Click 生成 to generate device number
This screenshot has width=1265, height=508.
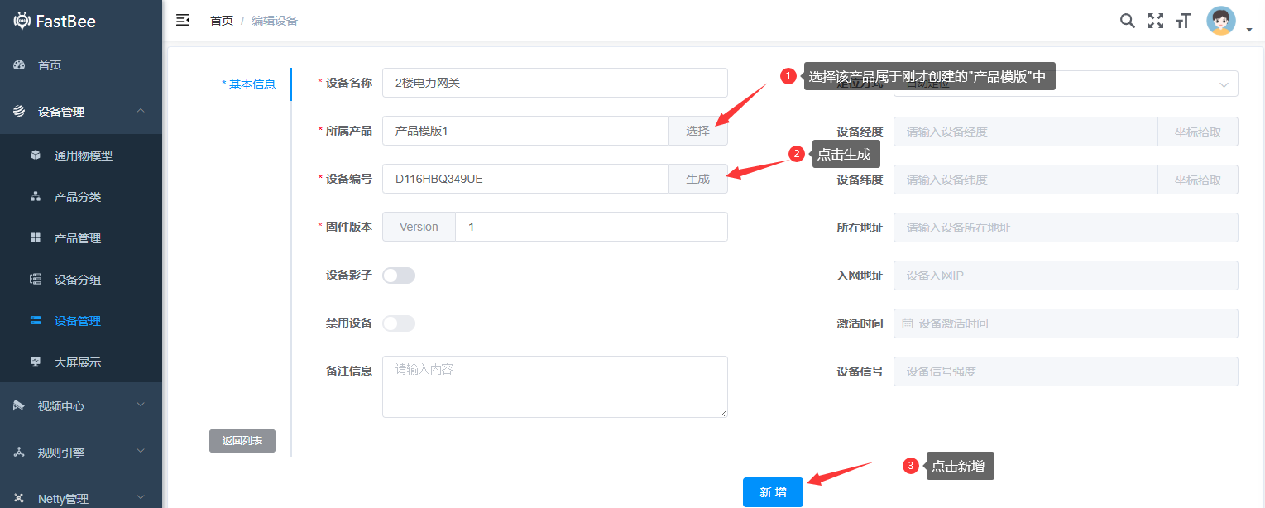tap(697, 179)
